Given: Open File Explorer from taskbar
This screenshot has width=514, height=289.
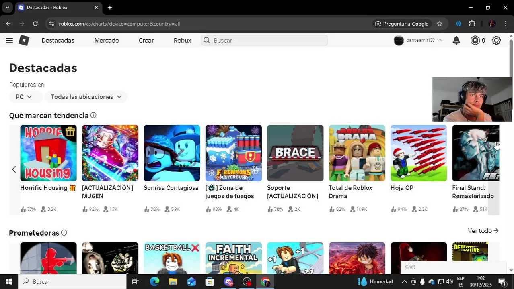Looking at the screenshot, I should 173,281.
